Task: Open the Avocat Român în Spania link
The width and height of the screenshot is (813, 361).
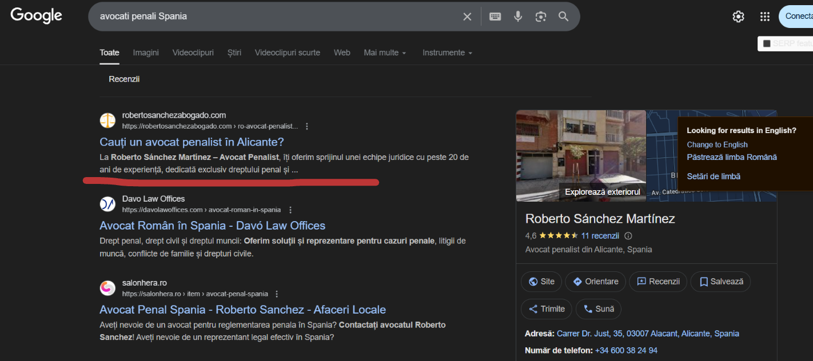Action: [212, 226]
